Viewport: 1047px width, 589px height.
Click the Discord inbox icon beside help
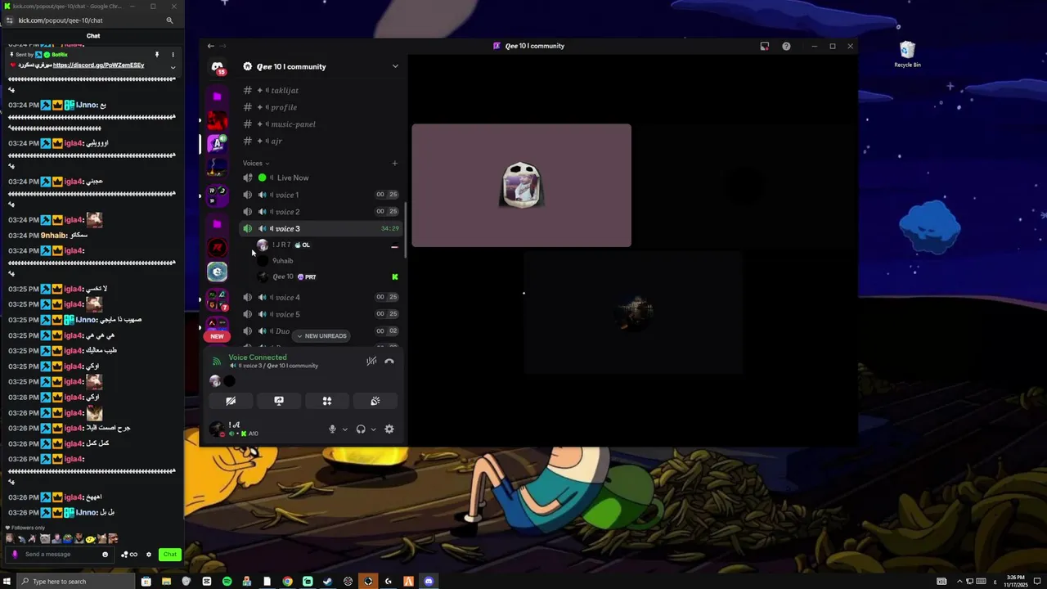pos(765,46)
